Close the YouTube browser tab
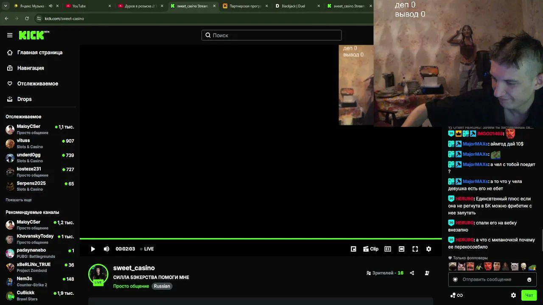543x305 pixels. [x=109, y=6]
